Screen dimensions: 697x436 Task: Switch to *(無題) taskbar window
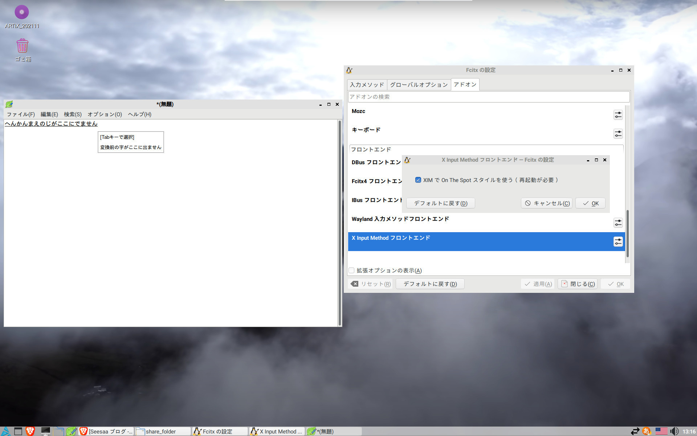pos(334,431)
